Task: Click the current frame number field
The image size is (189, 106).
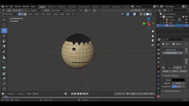Action: [120, 94]
